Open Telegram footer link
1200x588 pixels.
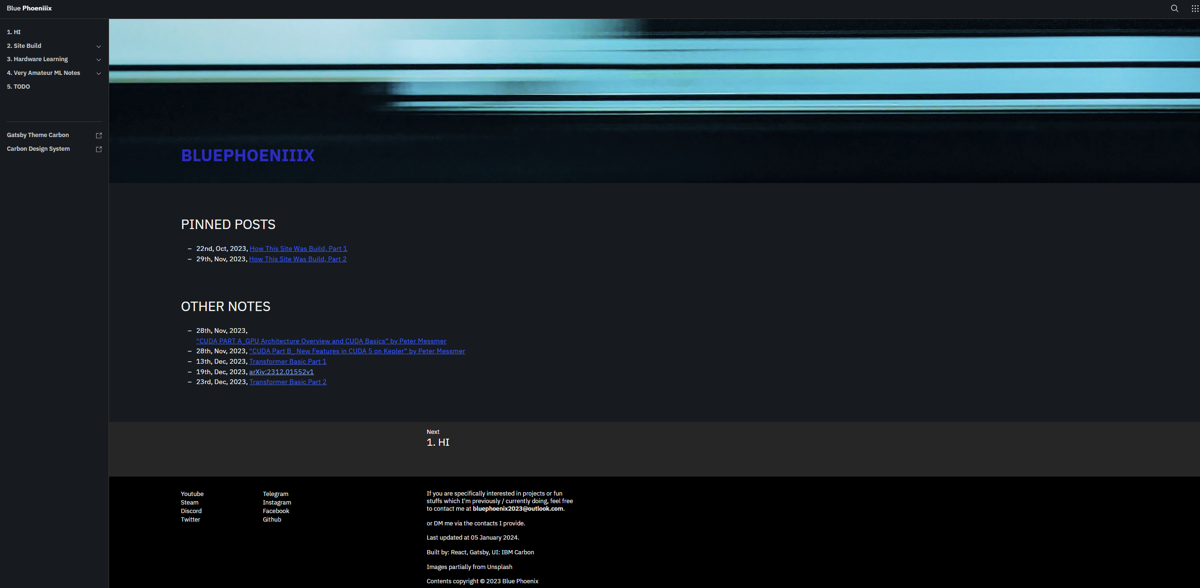click(x=275, y=494)
